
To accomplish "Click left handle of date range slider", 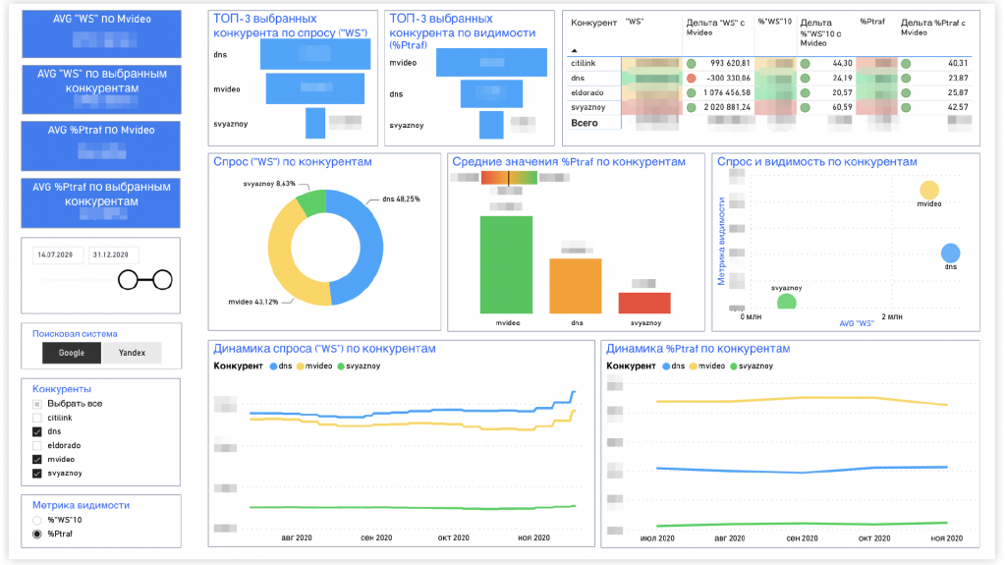I will (x=128, y=280).
